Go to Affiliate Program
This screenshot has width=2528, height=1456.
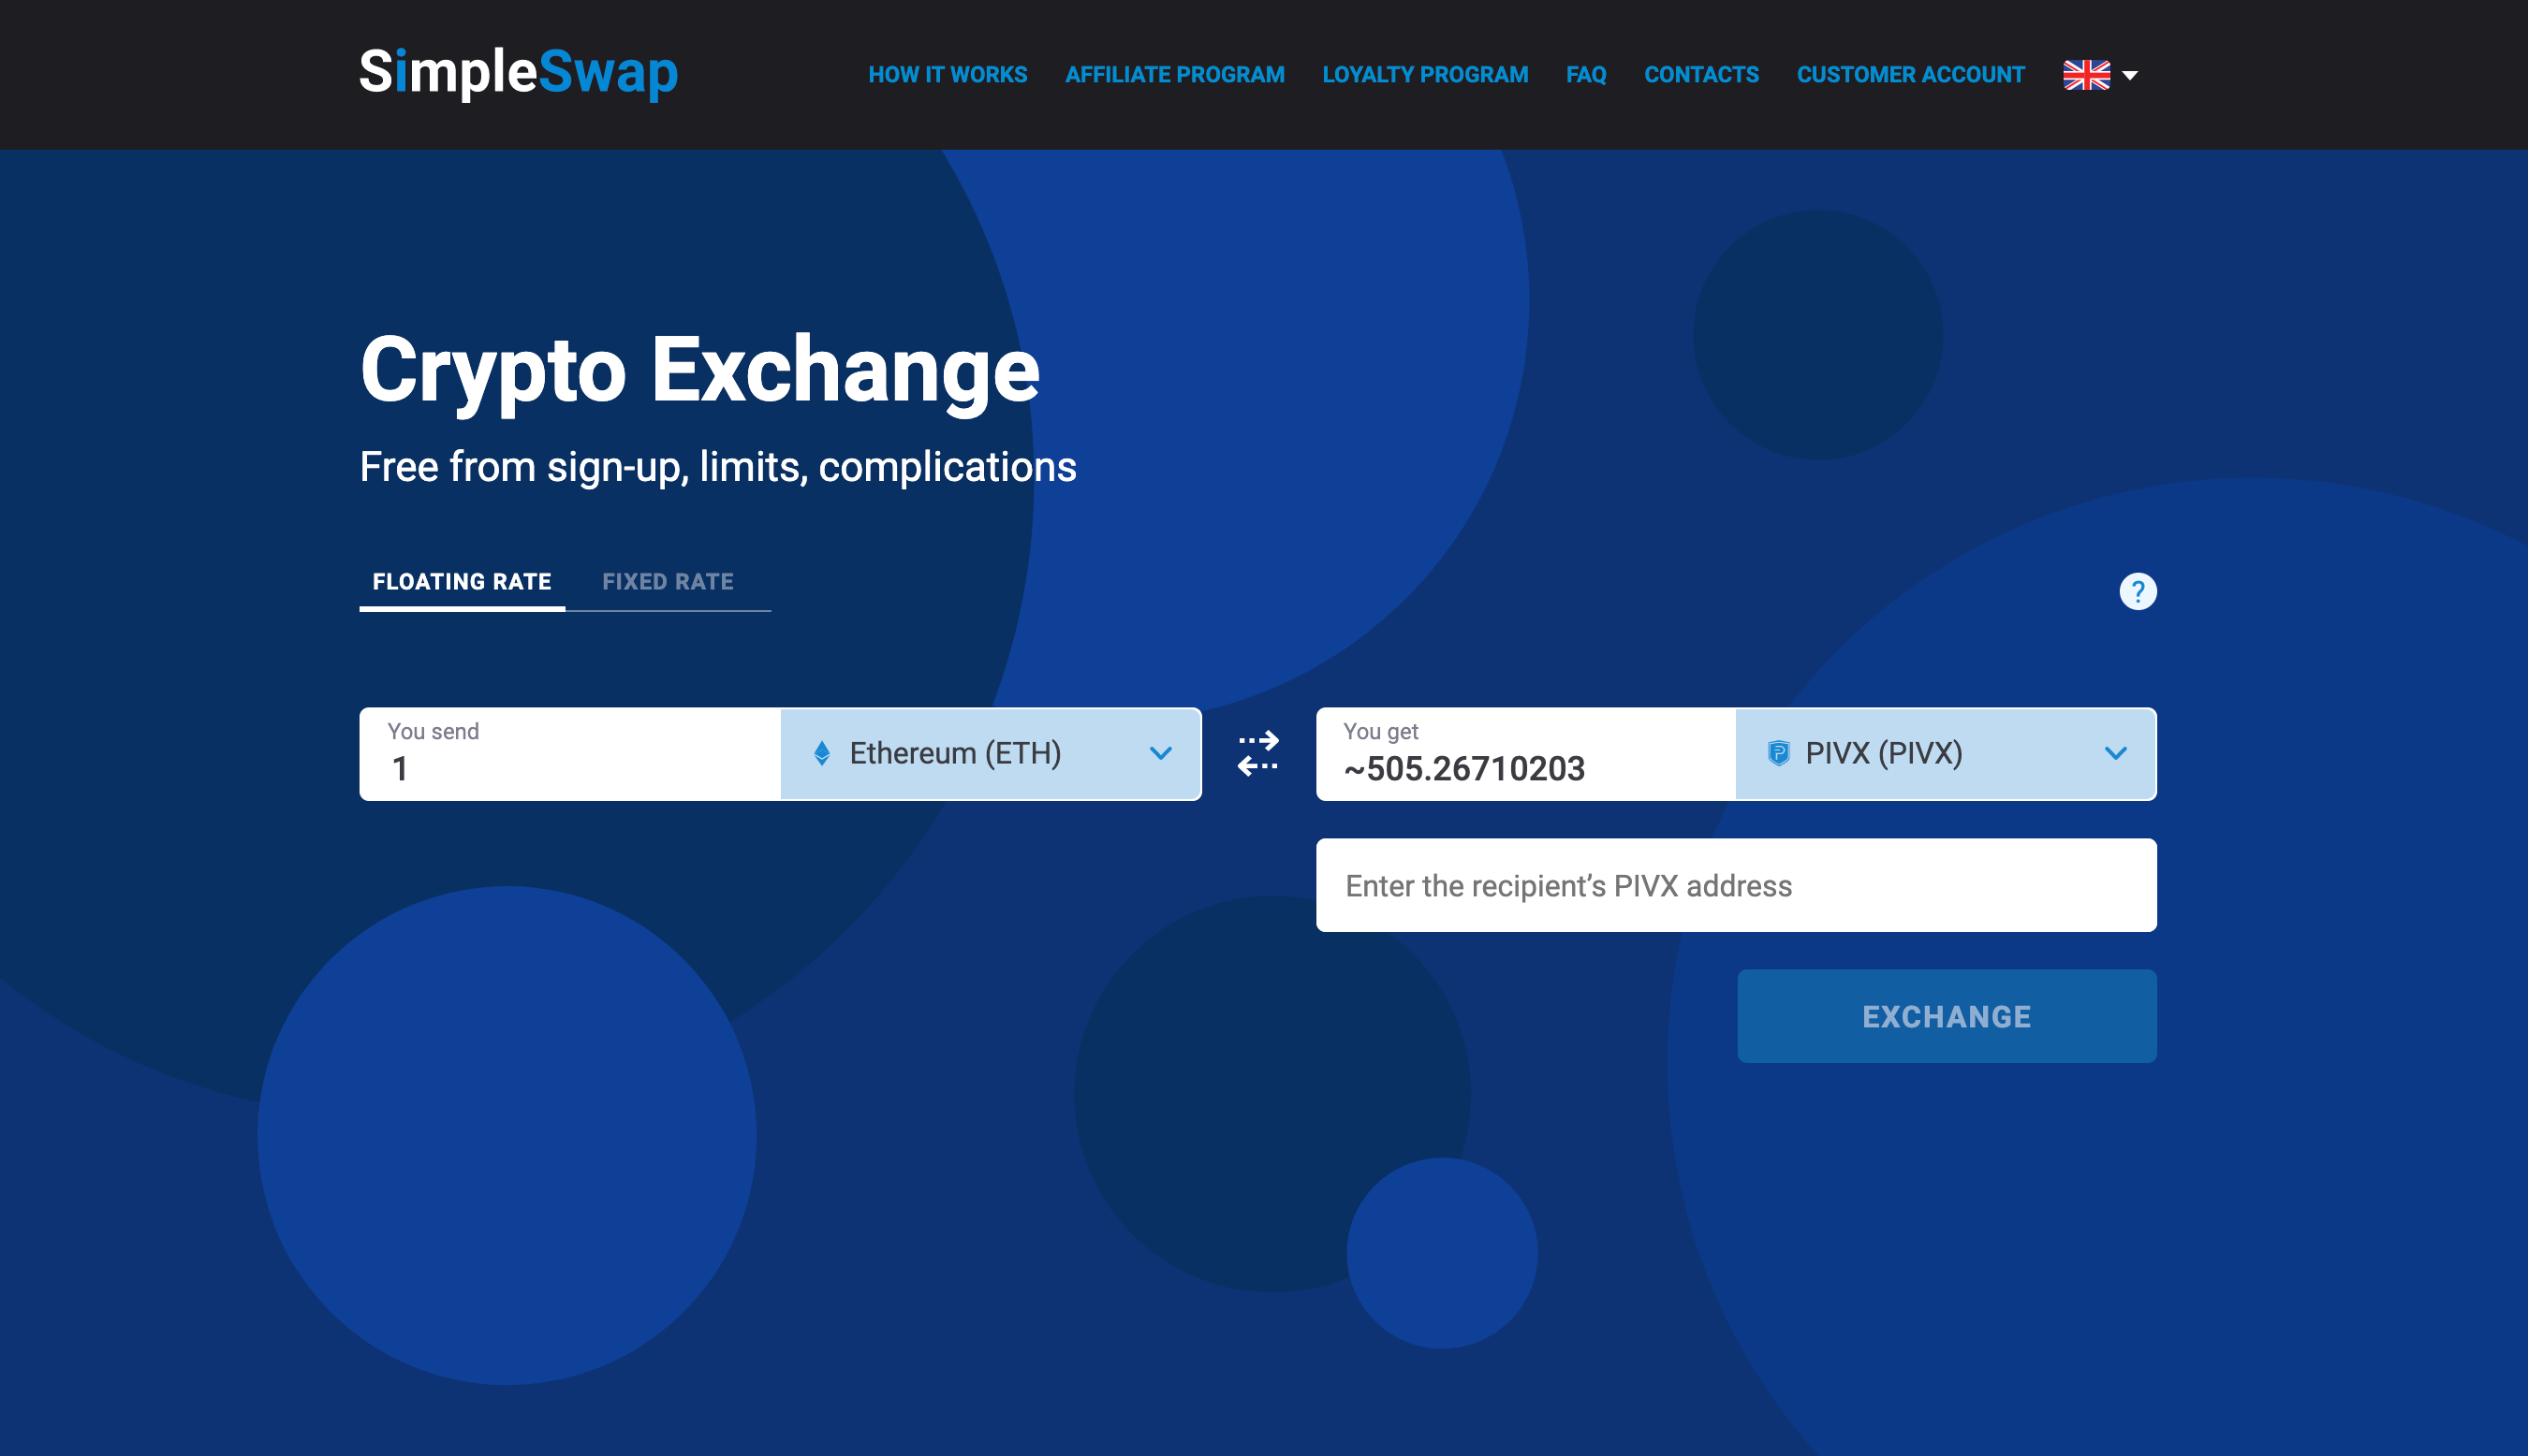point(1174,75)
